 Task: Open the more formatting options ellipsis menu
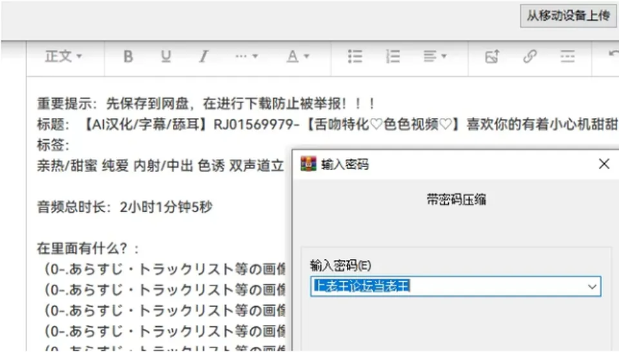[x=246, y=57]
